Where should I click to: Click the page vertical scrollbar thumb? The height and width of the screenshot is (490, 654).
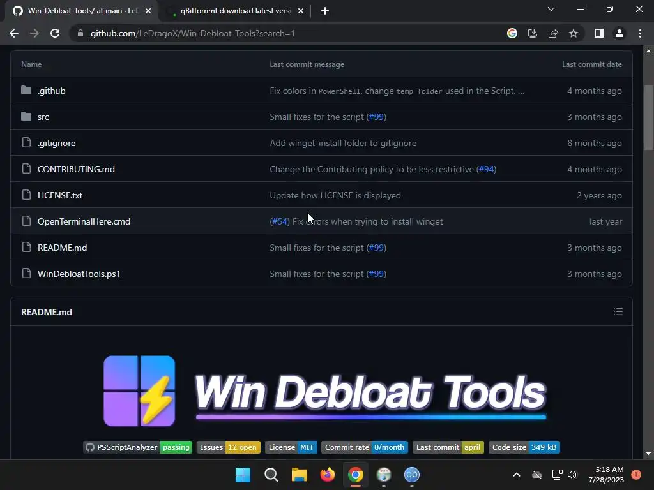[x=649, y=117]
